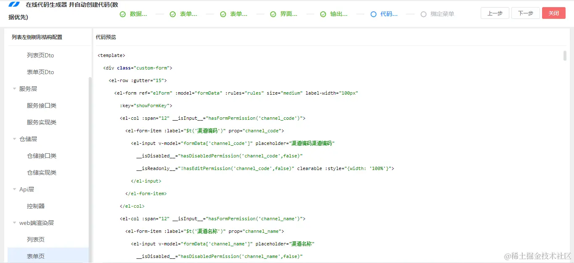Proceed with 下一步 button
This screenshot has height=263, width=574.
tap(526, 13)
